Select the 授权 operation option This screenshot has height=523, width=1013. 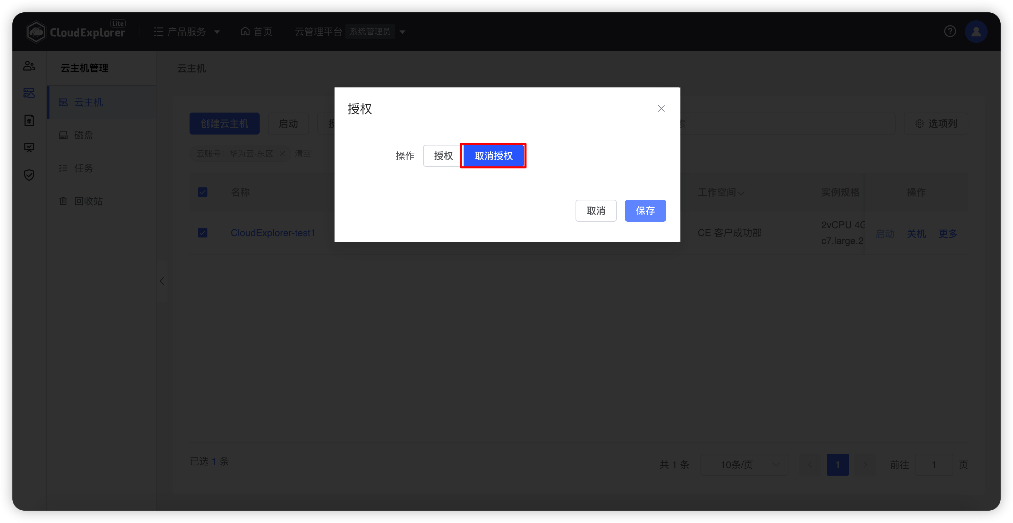click(443, 155)
